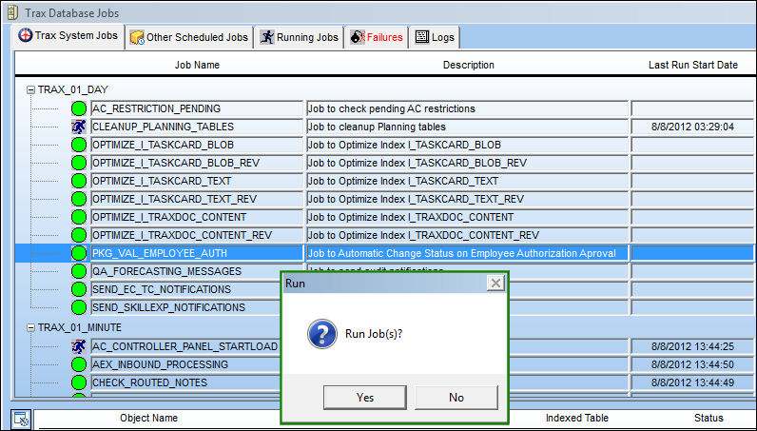Click green status icon for OPTIMIZE_I_TASKCARD_BLOB_REV
The height and width of the screenshot is (431, 757).
click(79, 163)
